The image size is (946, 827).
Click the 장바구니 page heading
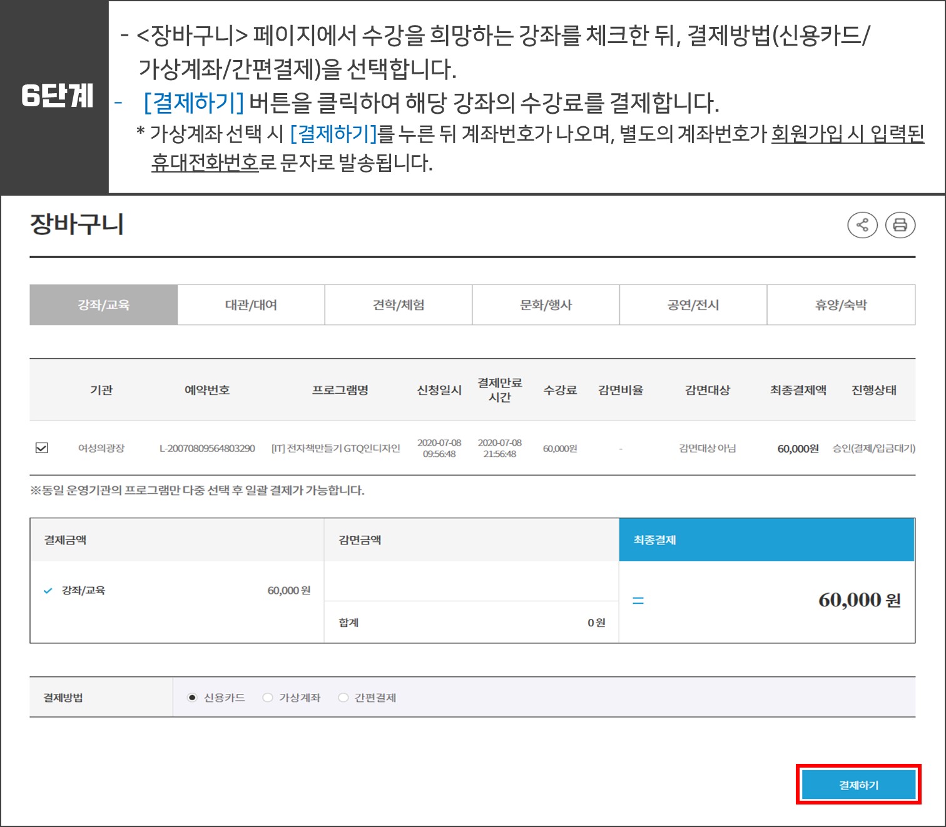[77, 224]
